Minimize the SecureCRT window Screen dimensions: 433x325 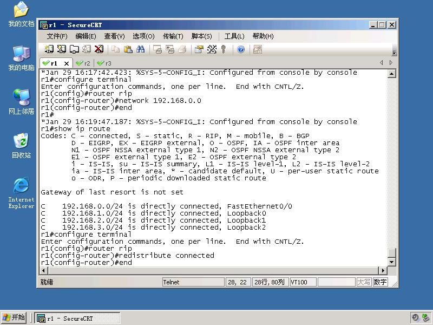pyautogui.click(x=373, y=25)
